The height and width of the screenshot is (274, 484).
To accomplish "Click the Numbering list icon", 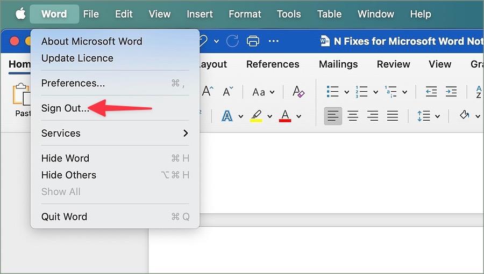I will pyautogui.click(x=361, y=92).
